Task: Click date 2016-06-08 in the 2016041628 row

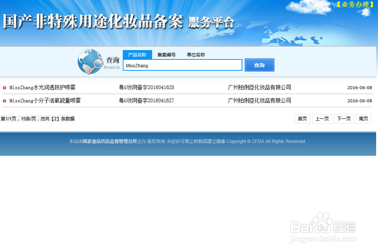Action: click(x=360, y=88)
